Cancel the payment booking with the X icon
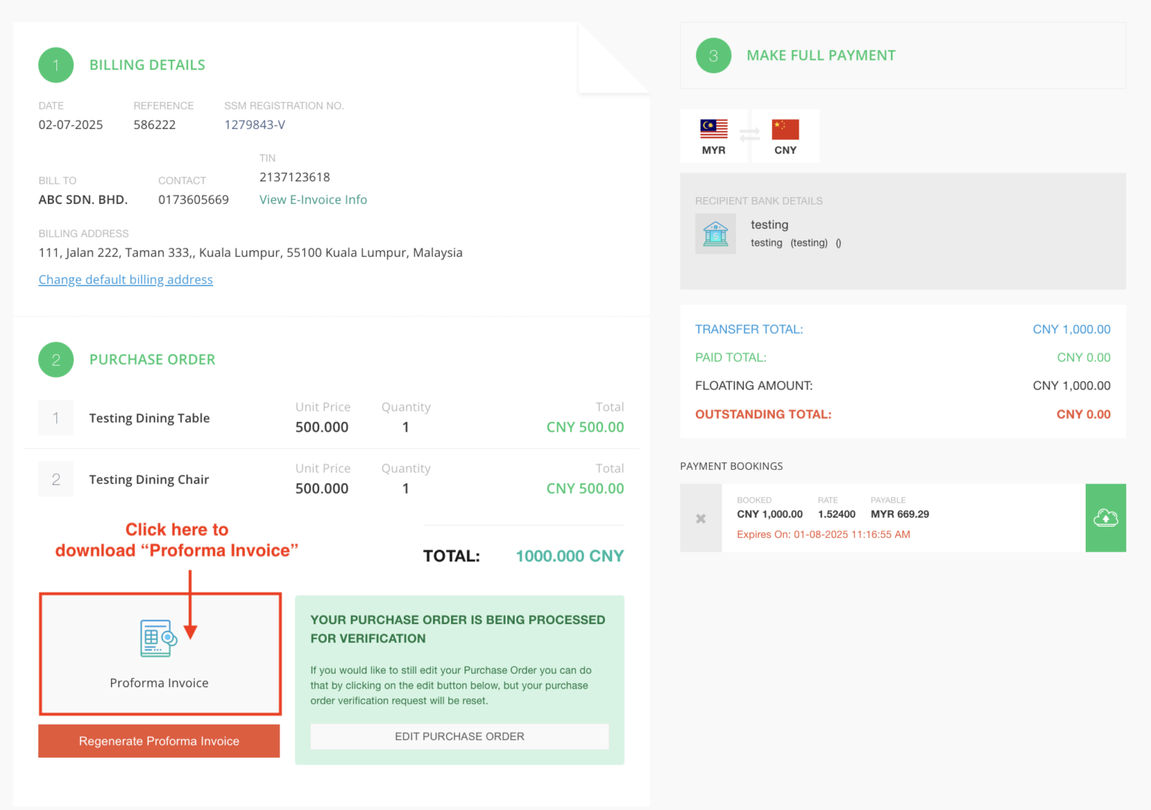Image resolution: width=1151 pixels, height=810 pixels. (701, 517)
